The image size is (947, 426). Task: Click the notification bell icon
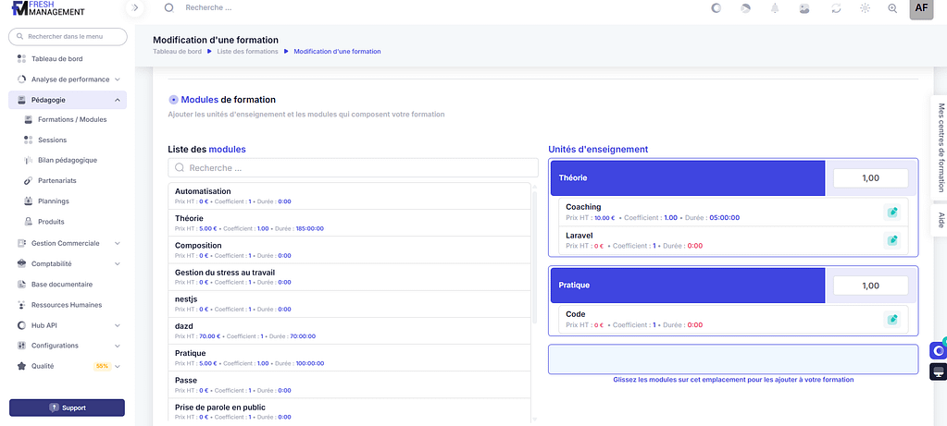(x=774, y=7)
